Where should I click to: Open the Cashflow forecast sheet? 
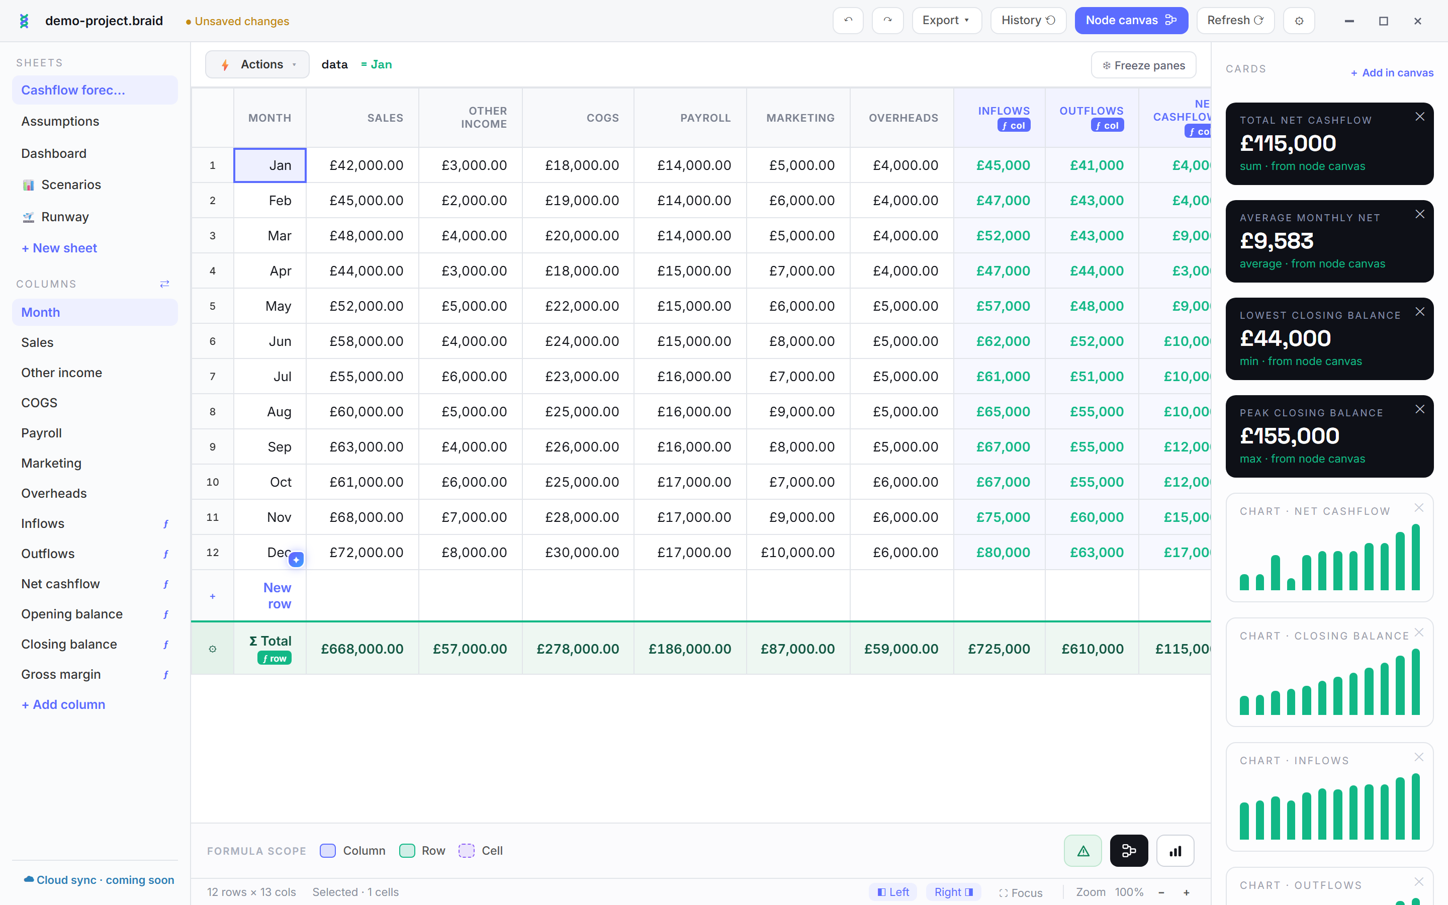coord(95,90)
